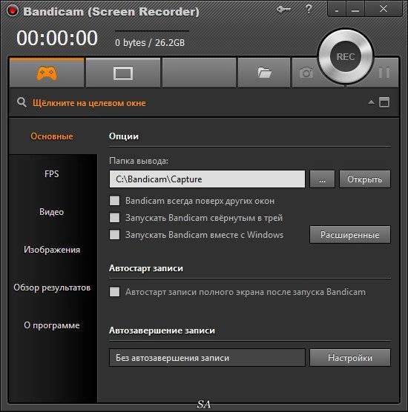Click the Настройки button
This screenshot has width=408, height=412.
click(x=350, y=358)
